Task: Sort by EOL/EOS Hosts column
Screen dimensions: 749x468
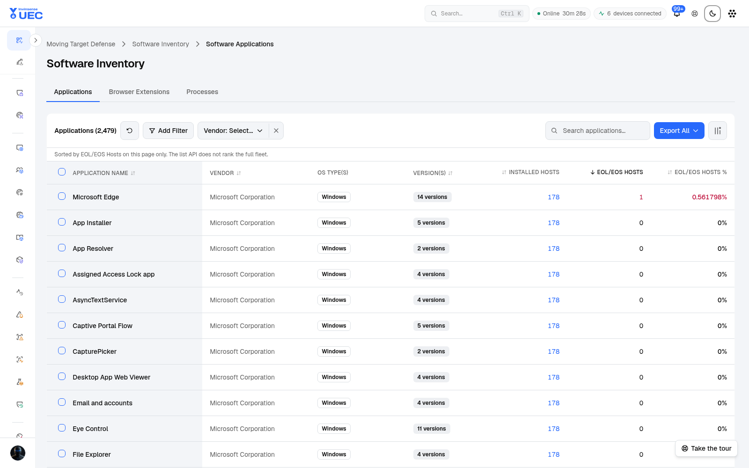Action: coord(617,172)
